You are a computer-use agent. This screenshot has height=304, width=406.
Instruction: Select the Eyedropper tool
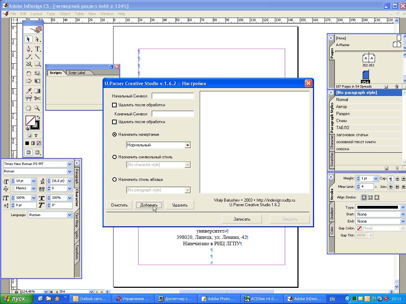pyautogui.click(x=28, y=91)
